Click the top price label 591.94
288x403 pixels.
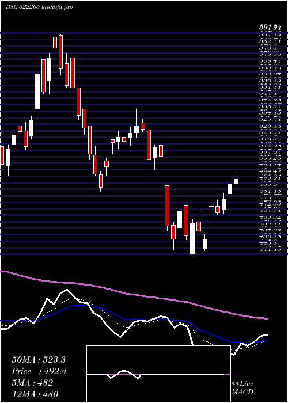[270, 26]
